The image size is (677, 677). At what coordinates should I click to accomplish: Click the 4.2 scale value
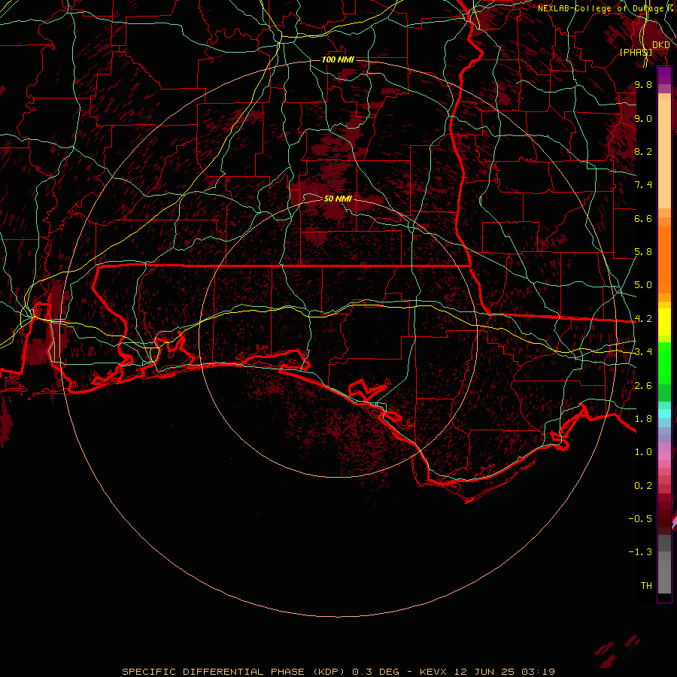coord(643,319)
